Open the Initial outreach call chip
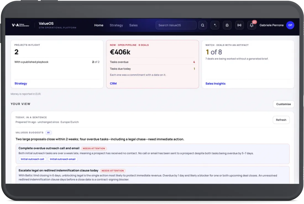Image resolution: width=304 pixels, height=204 pixels. pos(32,159)
